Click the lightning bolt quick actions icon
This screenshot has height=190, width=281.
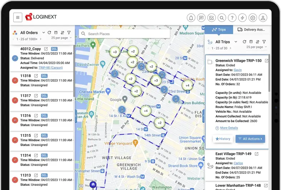242,18
